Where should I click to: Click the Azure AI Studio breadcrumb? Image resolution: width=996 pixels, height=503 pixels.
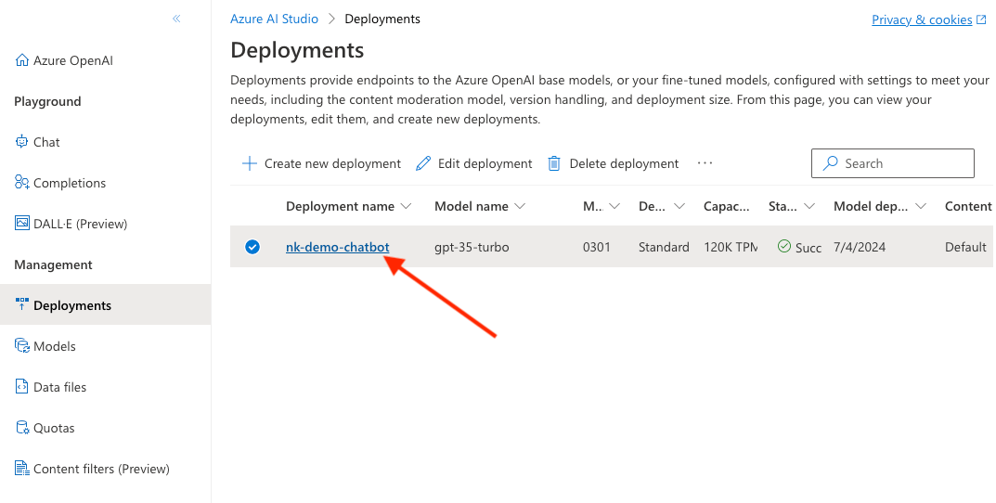[275, 19]
